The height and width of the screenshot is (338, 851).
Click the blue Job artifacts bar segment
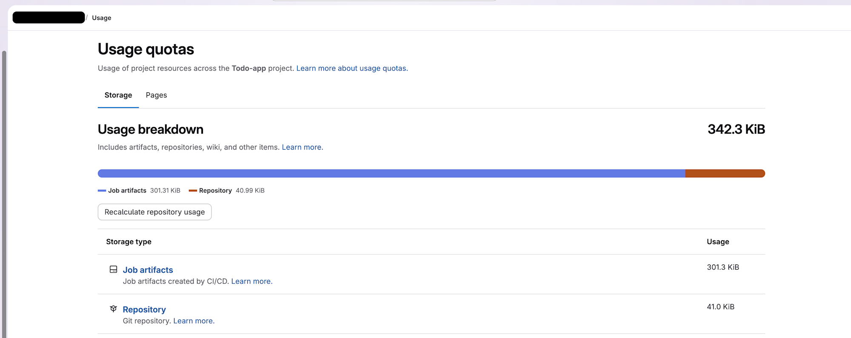[391, 173]
